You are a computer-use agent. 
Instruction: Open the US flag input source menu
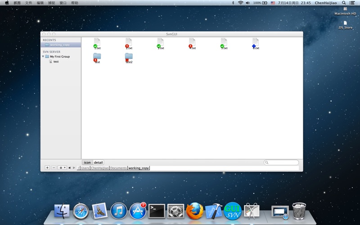point(273,3)
